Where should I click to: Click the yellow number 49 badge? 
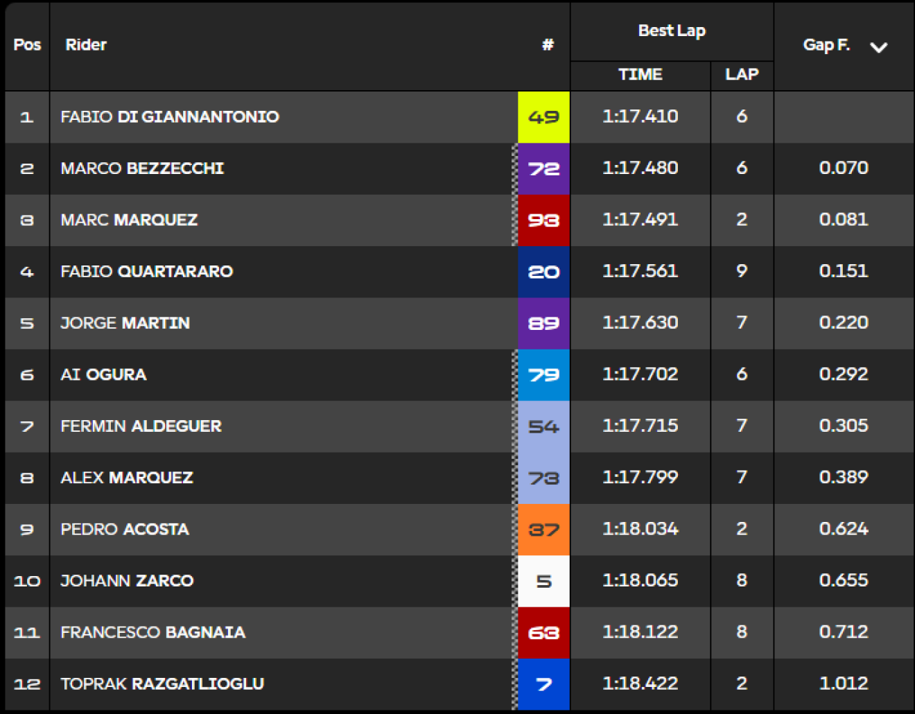tap(543, 117)
